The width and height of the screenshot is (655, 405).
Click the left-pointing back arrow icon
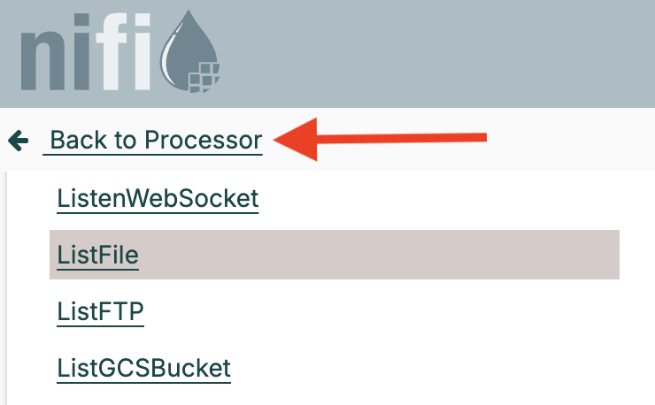pos(18,140)
